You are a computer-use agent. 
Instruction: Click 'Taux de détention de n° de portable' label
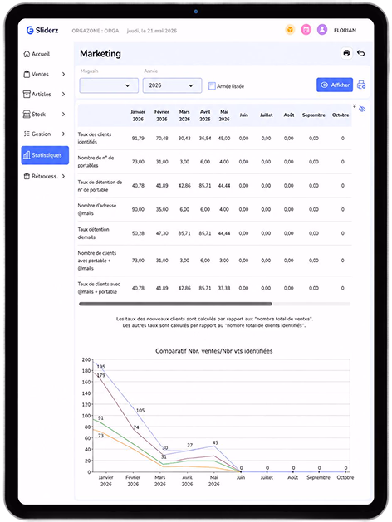(100, 186)
